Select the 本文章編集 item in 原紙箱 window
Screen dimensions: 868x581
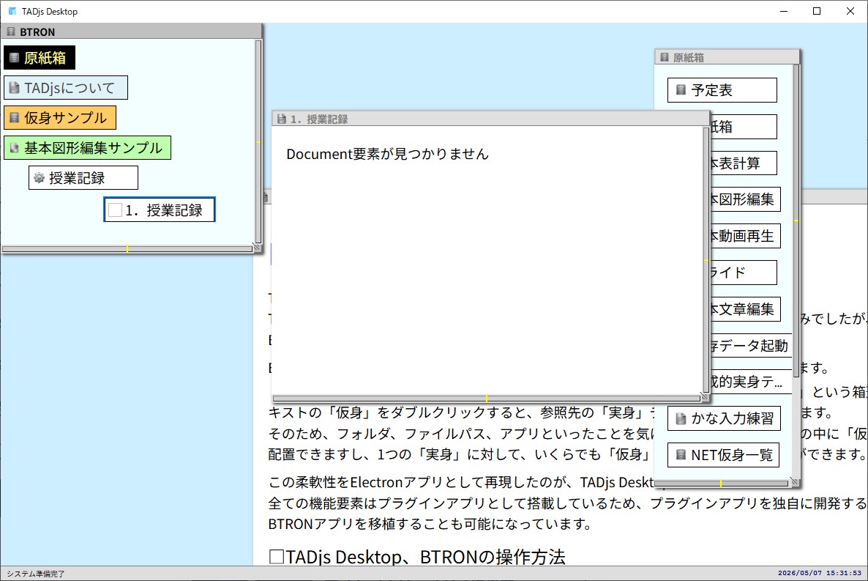pos(745,309)
